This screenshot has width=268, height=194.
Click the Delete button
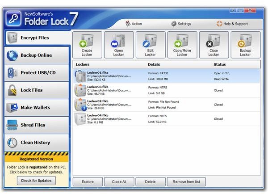coord(151,181)
